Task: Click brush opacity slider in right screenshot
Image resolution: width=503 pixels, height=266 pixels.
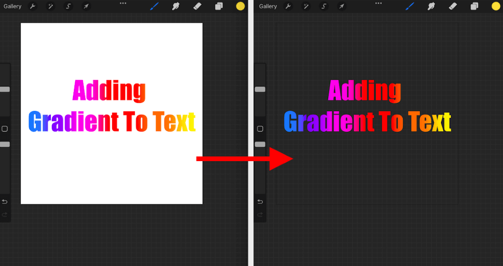Action: [x=260, y=145]
